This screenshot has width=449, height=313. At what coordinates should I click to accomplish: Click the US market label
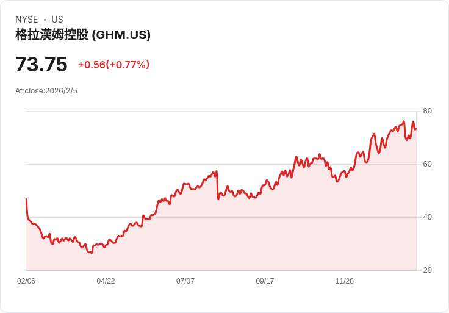pos(57,20)
